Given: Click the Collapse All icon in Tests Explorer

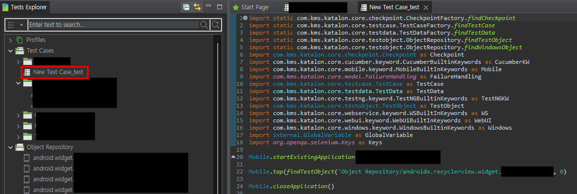Looking at the screenshot, I should click(x=186, y=7).
